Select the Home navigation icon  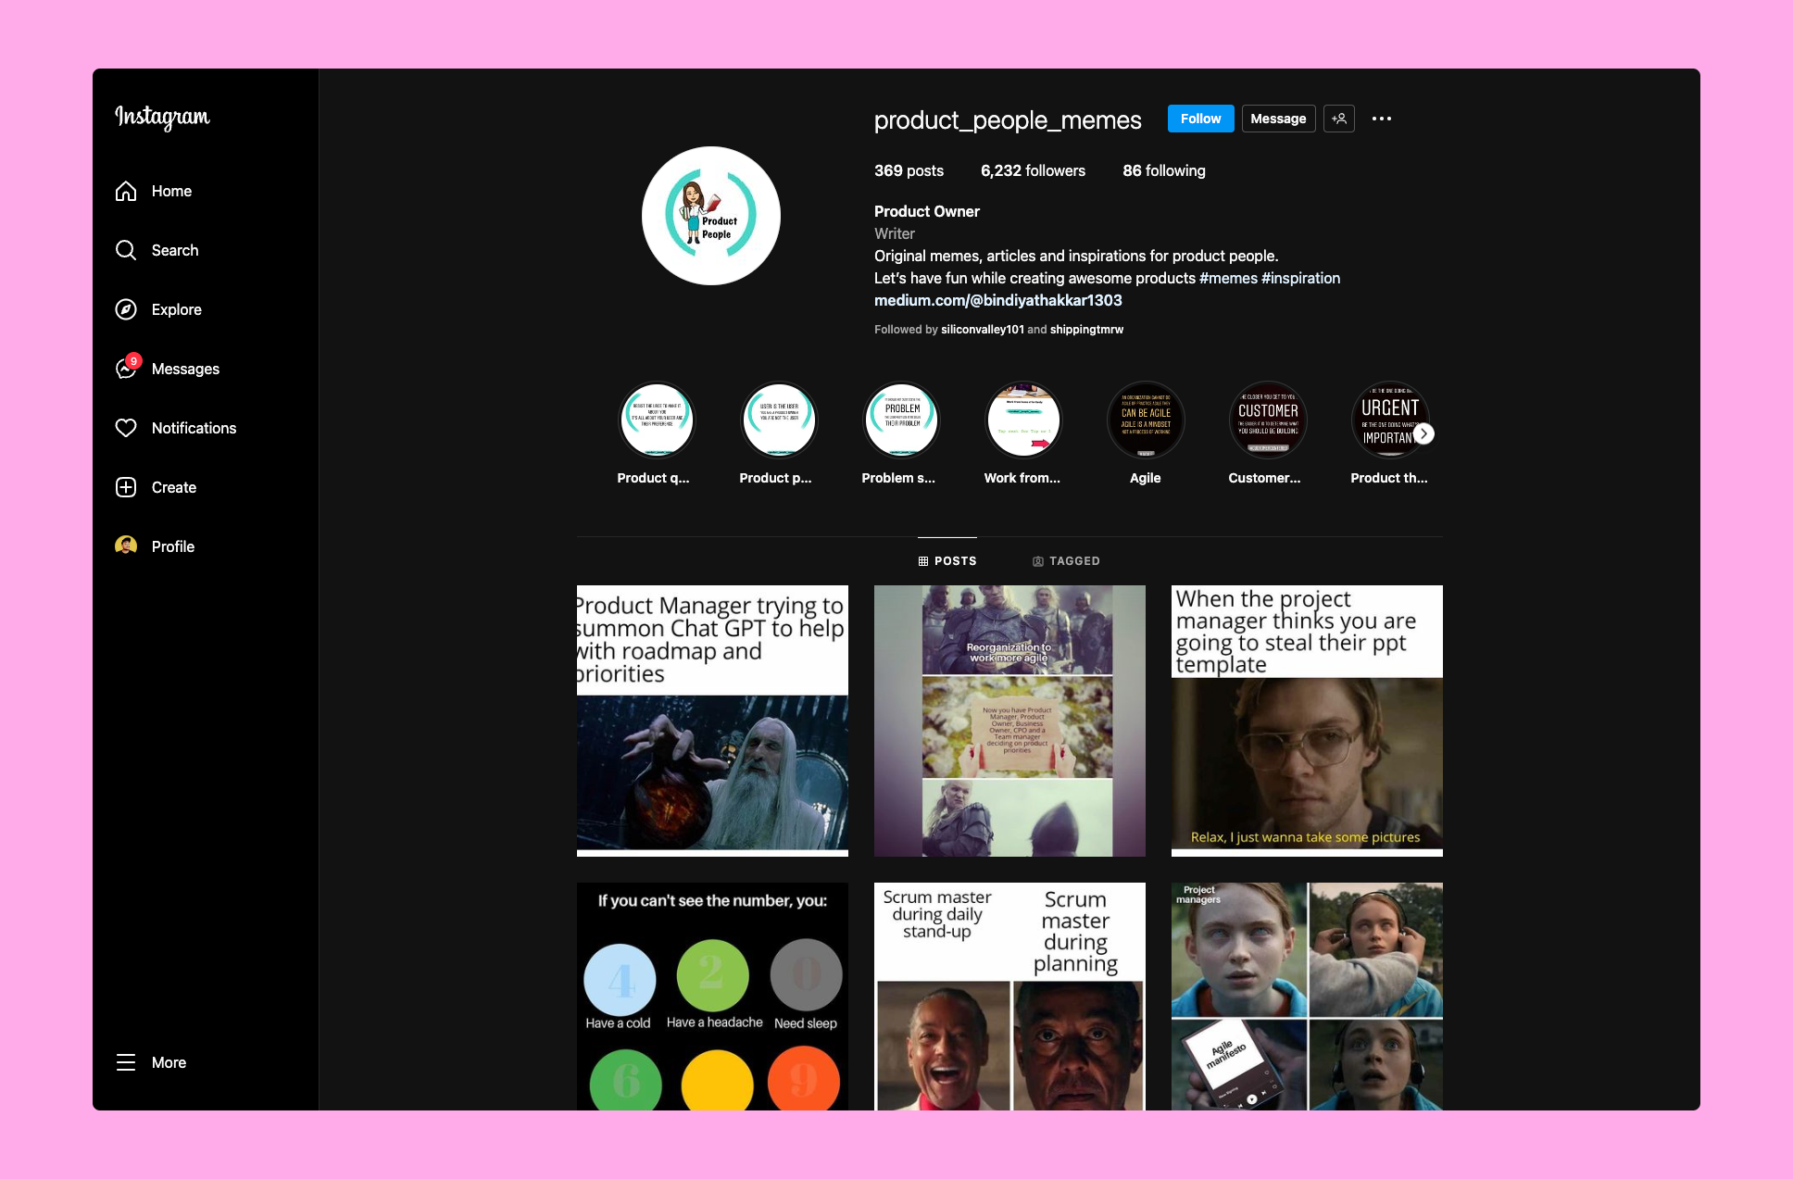pyautogui.click(x=126, y=191)
